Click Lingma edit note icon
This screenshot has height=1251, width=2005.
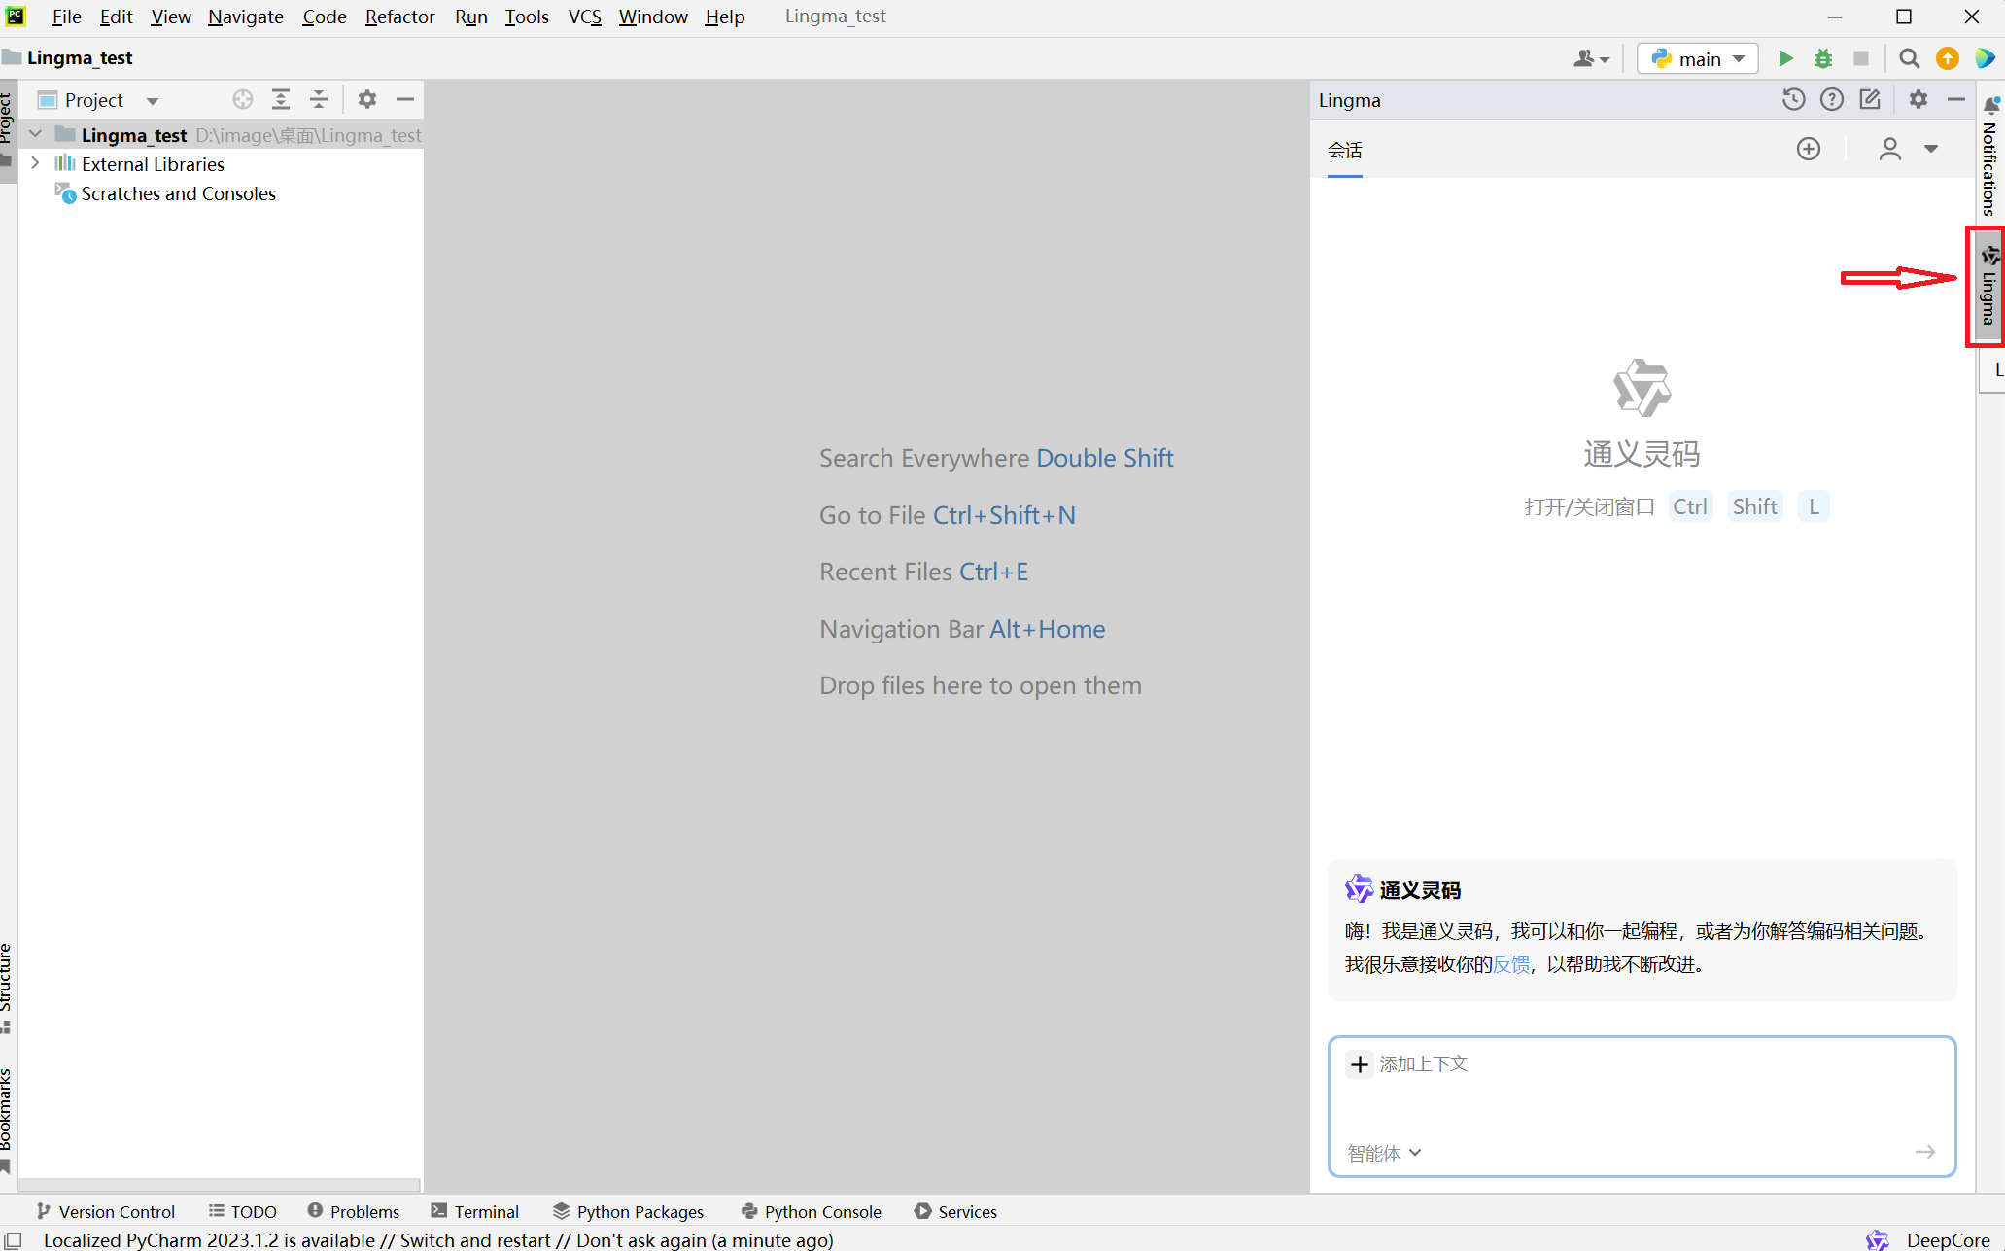[x=1870, y=99]
